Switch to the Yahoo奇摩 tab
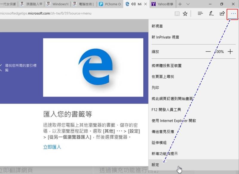The height and width of the screenshot is (174, 239). tap(163, 4)
